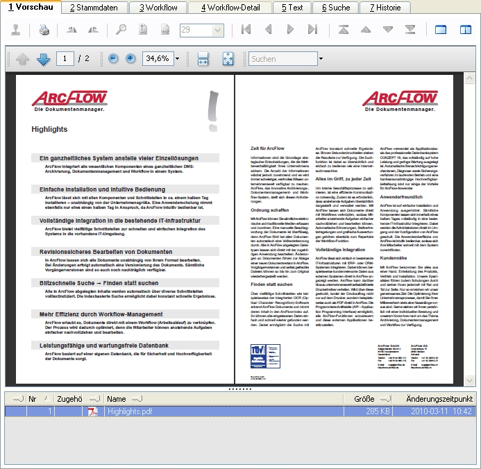Image resolution: width=481 pixels, height=469 pixels.
Task: Open the Stammdaten tab
Action: pyautogui.click(x=94, y=8)
